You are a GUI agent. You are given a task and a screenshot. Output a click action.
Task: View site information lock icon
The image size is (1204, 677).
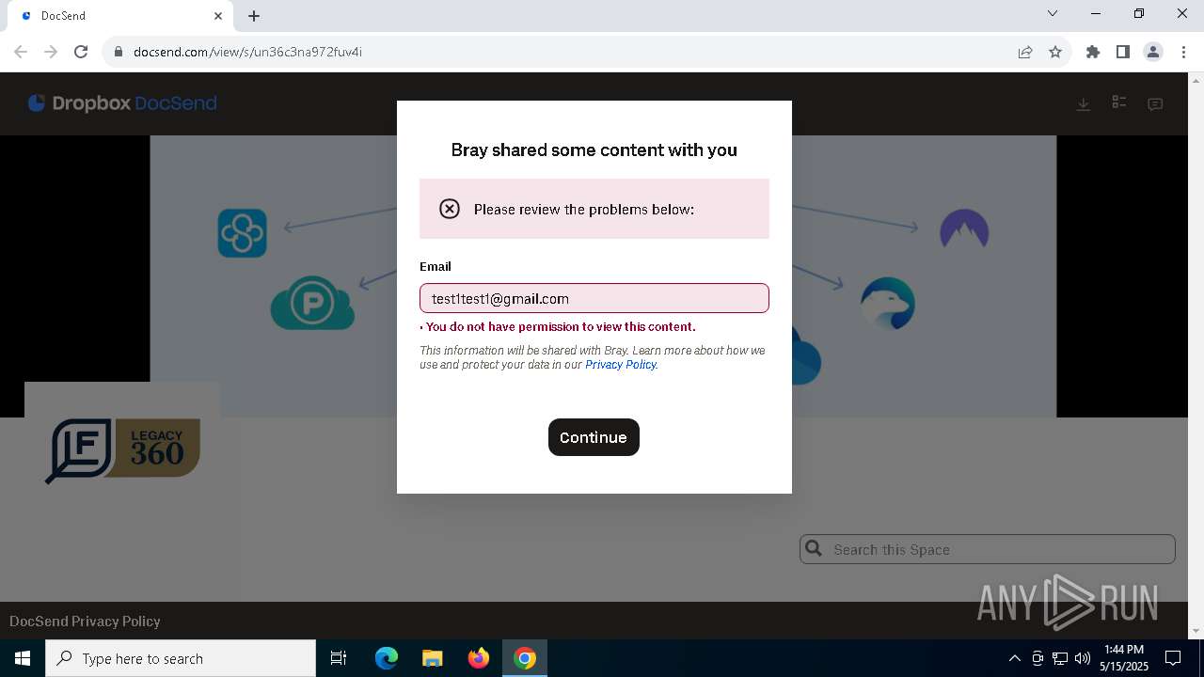[119, 52]
